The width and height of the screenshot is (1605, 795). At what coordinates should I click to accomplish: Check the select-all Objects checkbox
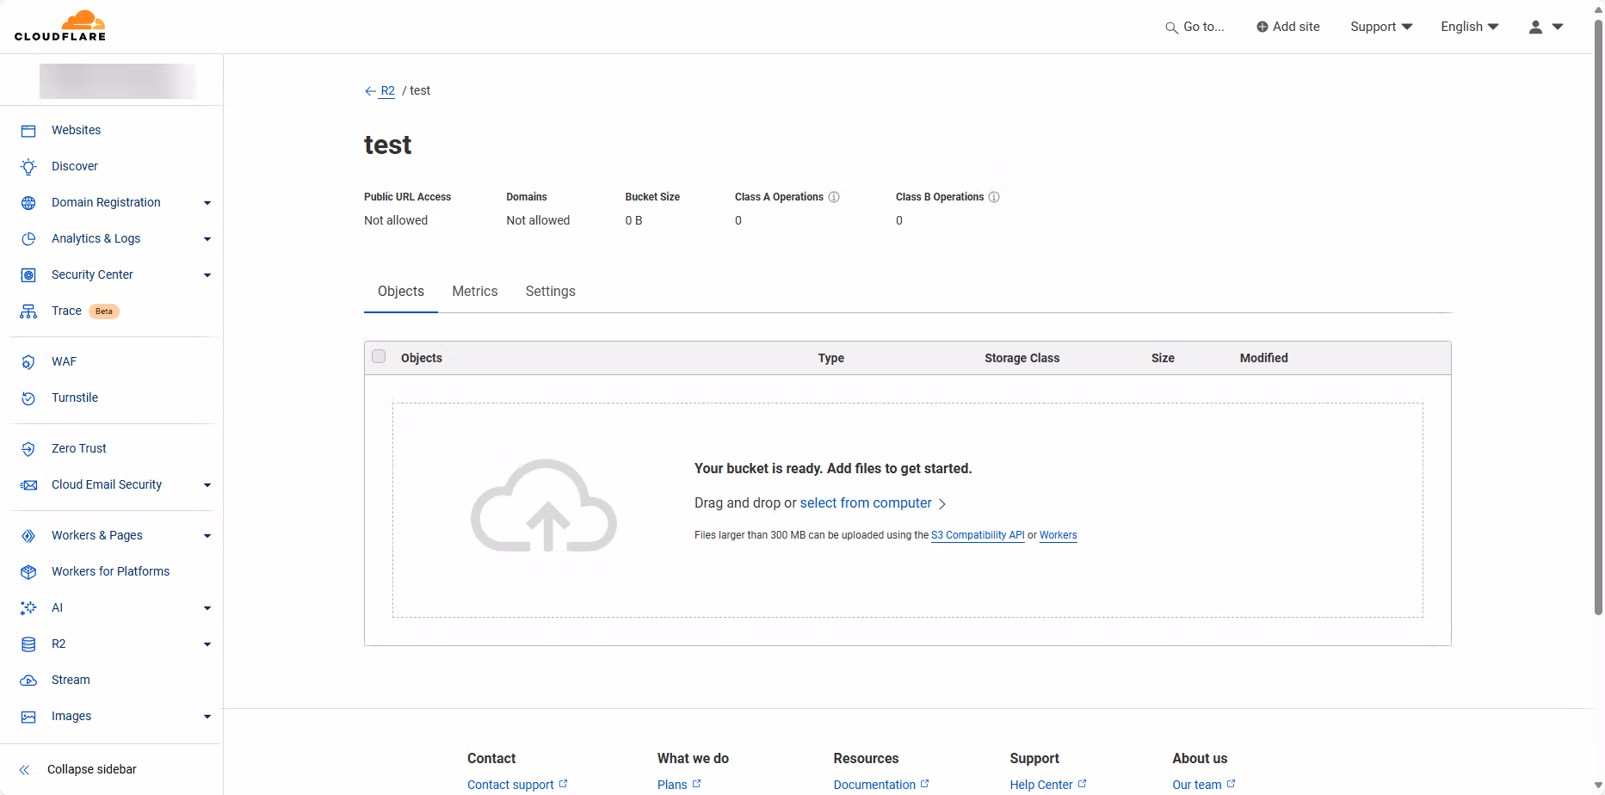click(379, 356)
